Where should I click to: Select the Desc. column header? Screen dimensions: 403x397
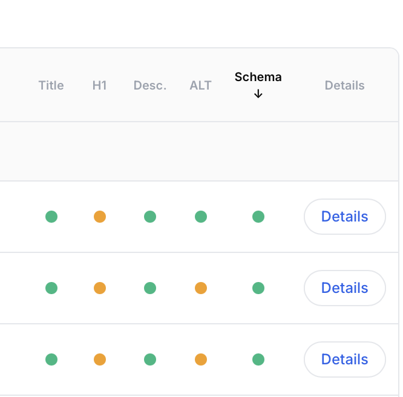150,85
